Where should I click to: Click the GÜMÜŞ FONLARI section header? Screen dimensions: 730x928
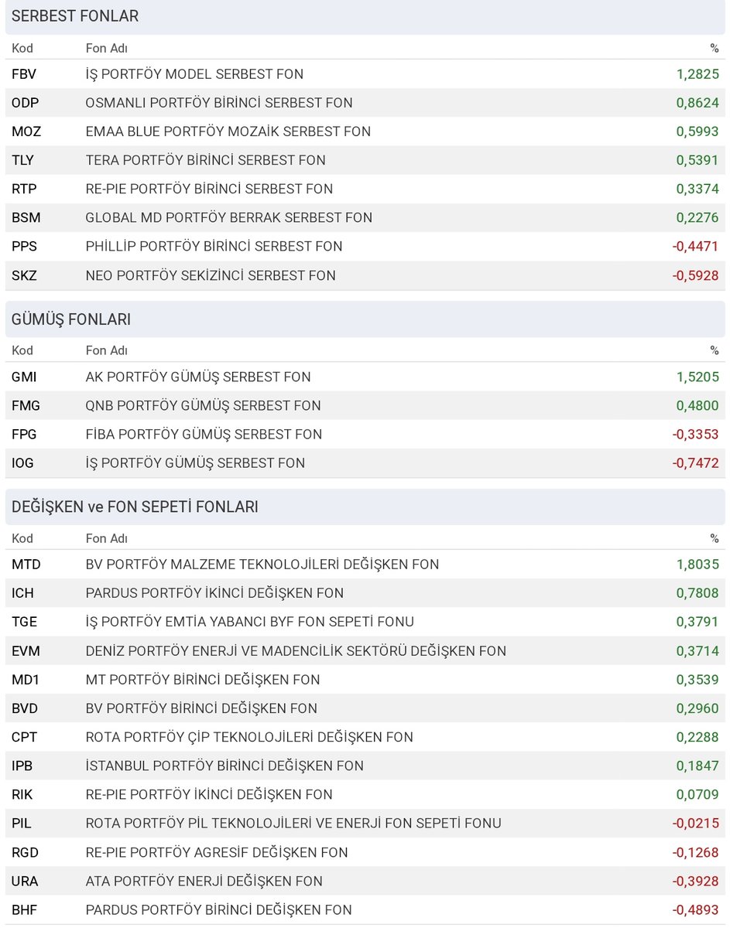[365, 319]
